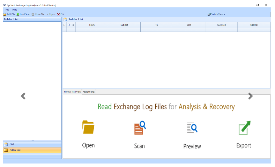Click the Add File toolbar button
Screen dimensions: 275x167
(x=9, y=14)
